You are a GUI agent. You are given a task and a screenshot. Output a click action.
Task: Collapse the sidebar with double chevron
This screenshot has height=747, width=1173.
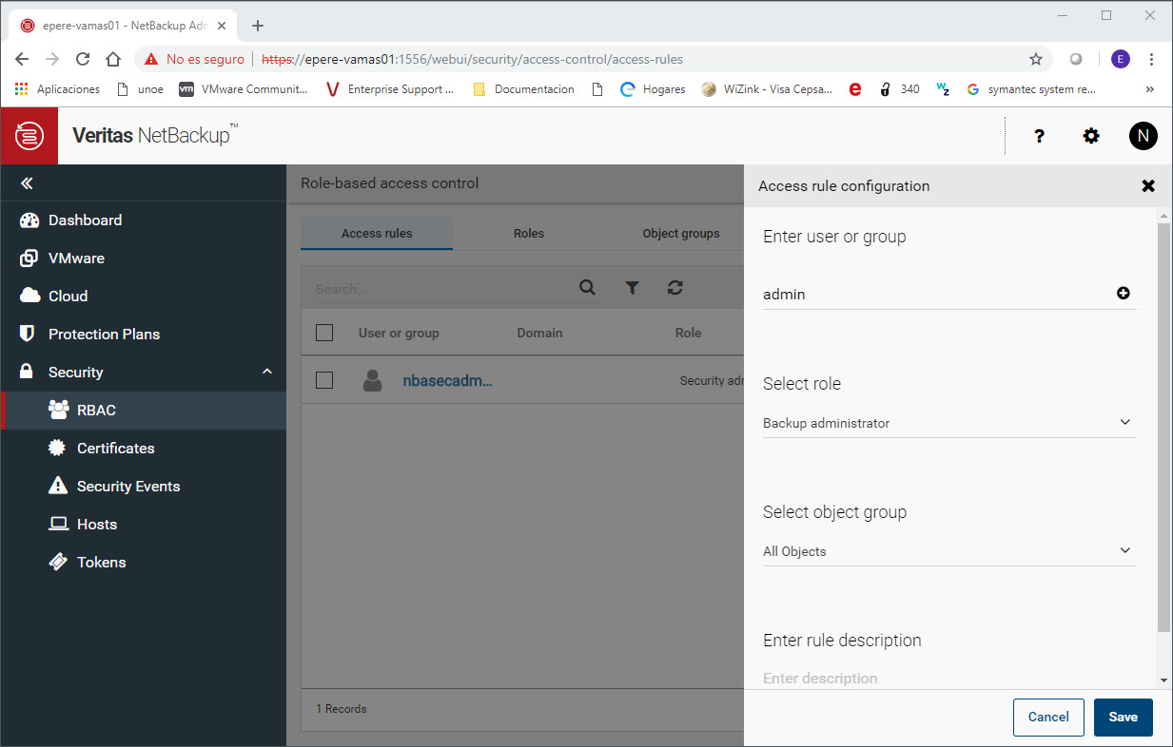pyautogui.click(x=27, y=183)
